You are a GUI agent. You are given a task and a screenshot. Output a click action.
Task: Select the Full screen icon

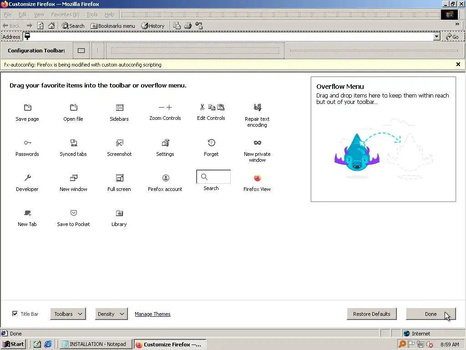click(x=120, y=178)
